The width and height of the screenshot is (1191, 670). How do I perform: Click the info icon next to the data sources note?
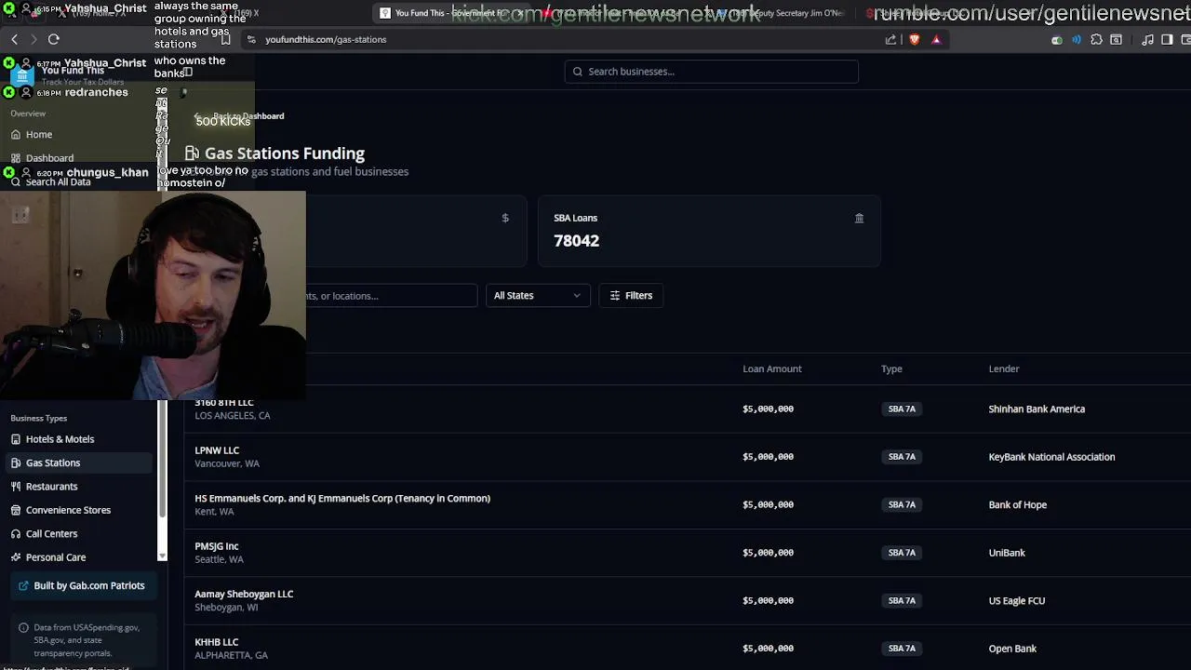coord(23,628)
